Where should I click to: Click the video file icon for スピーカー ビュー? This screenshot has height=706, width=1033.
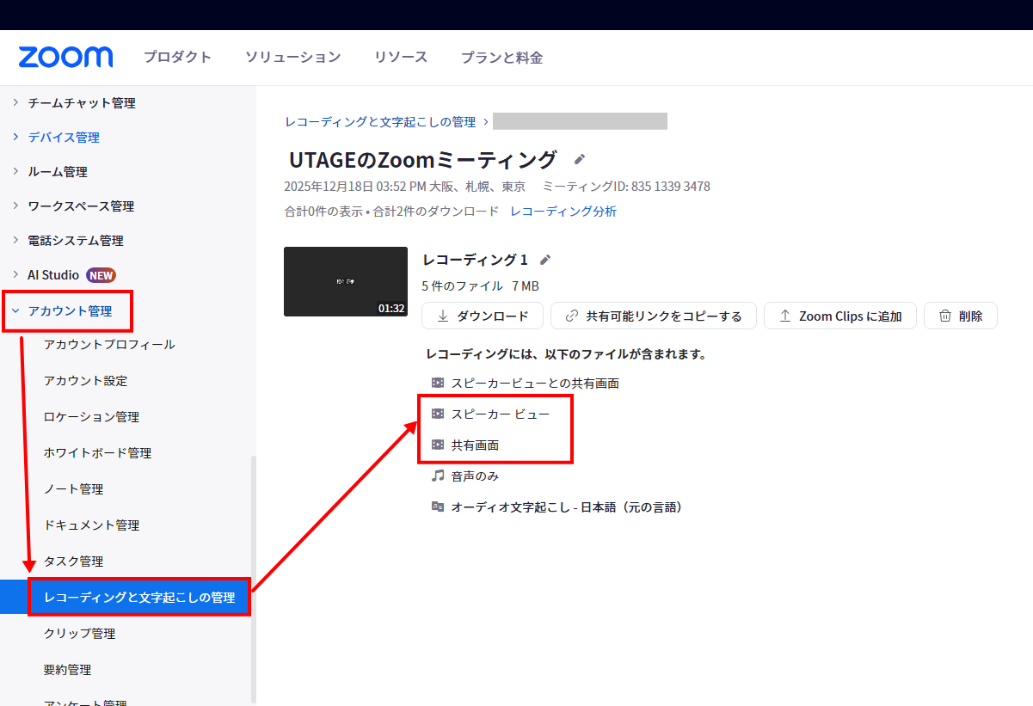438,414
